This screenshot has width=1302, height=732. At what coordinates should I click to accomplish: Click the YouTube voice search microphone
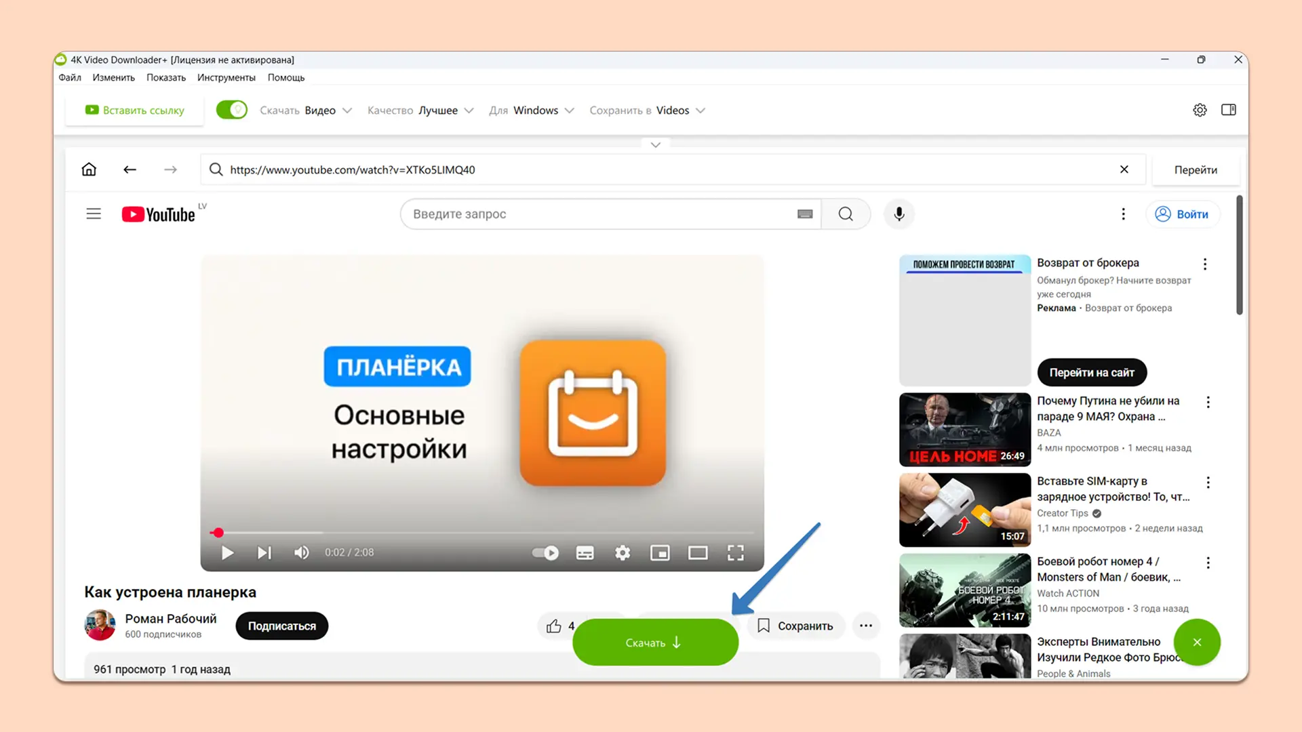tap(899, 214)
